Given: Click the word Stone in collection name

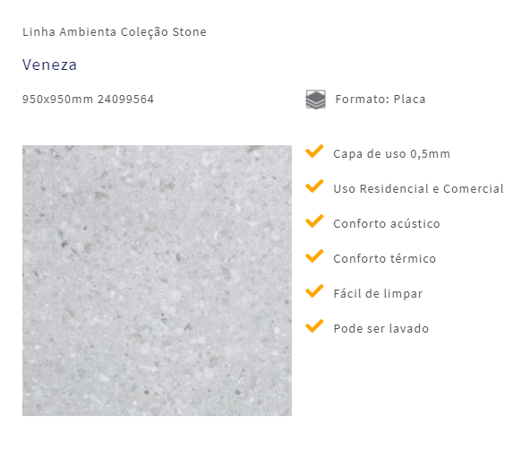Looking at the screenshot, I should pos(189,31).
